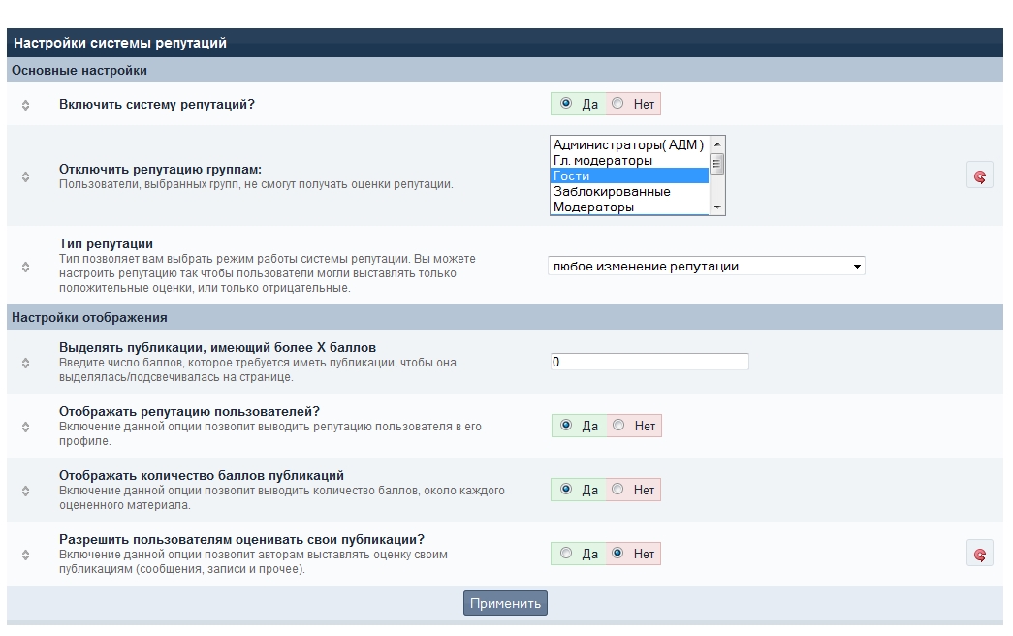Click the reorder handle beside "Выделять публикации" setting
Viewport: 1013px width, 636px height.
click(25, 363)
